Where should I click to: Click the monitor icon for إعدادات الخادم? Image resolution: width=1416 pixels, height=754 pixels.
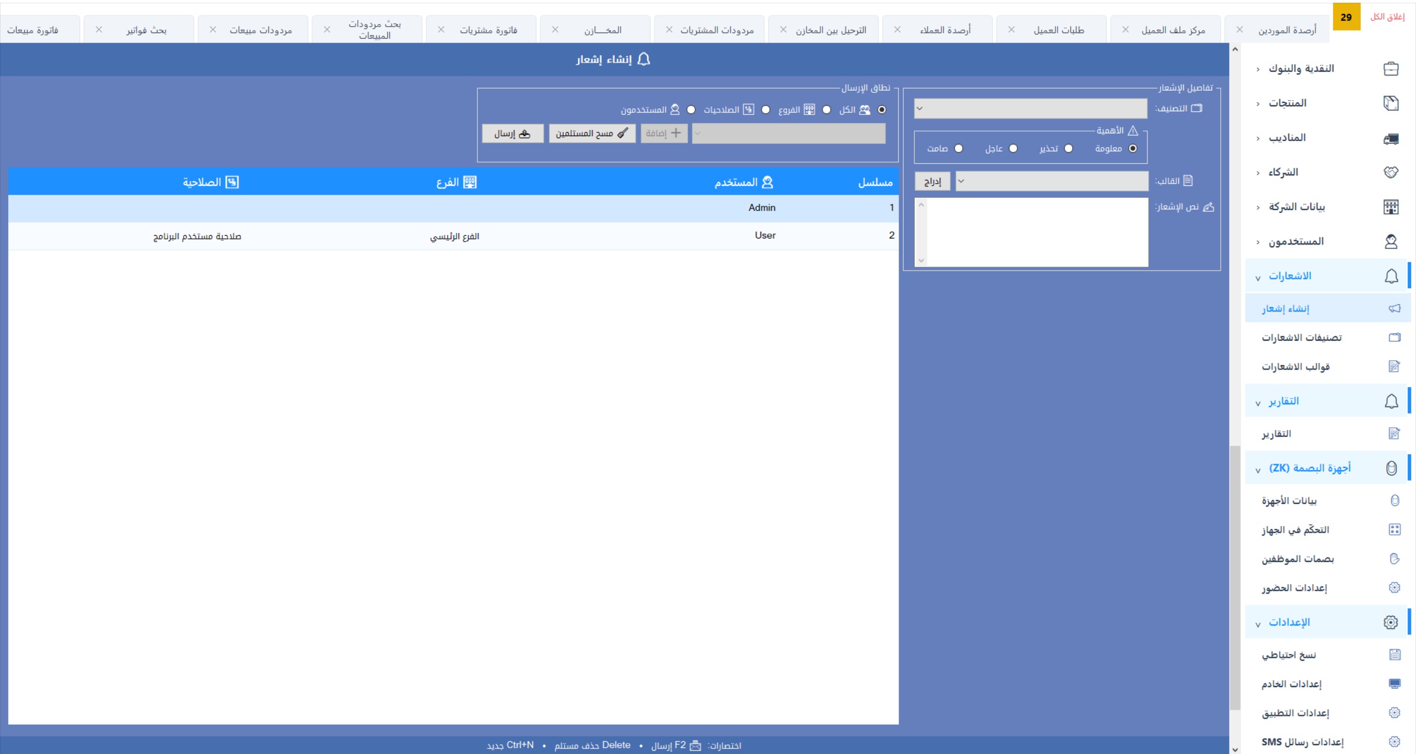tap(1394, 684)
